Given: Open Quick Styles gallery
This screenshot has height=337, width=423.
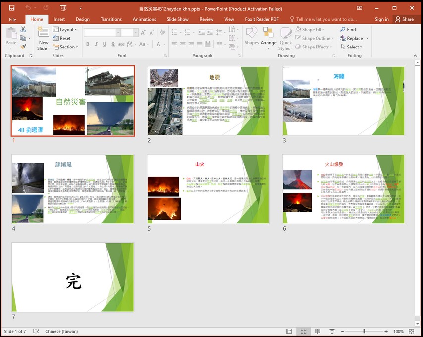Looking at the screenshot, I should [x=286, y=39].
